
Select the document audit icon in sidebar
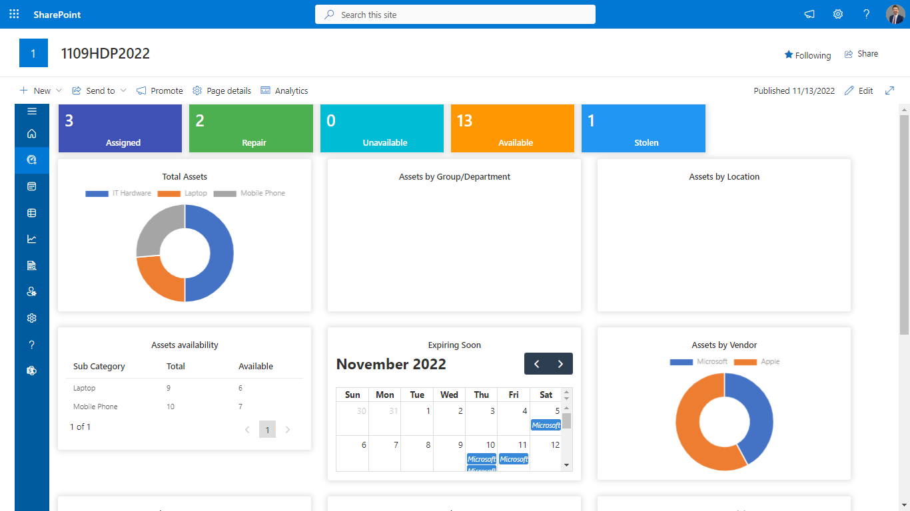coord(31,265)
